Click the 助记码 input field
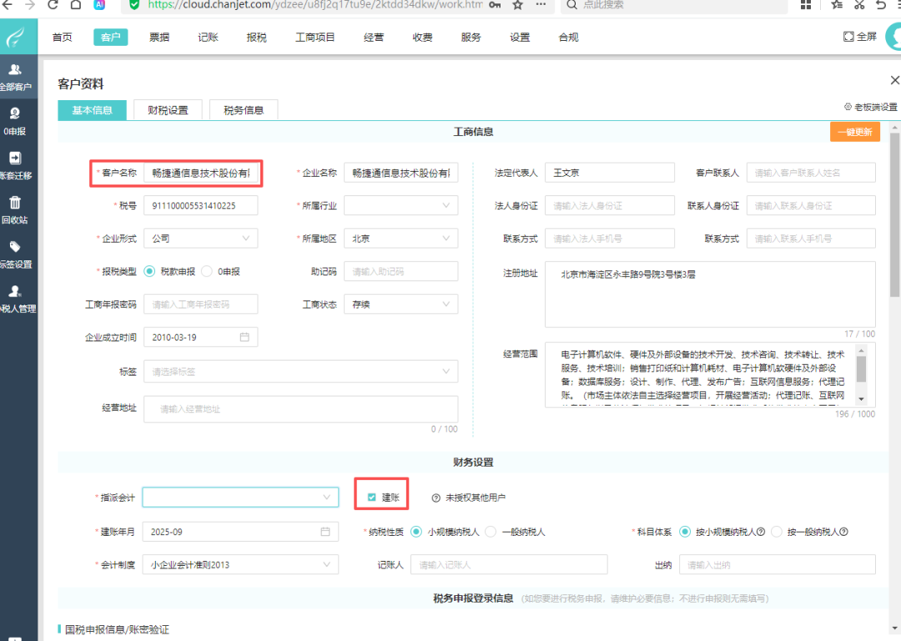The width and height of the screenshot is (901, 641). point(401,271)
